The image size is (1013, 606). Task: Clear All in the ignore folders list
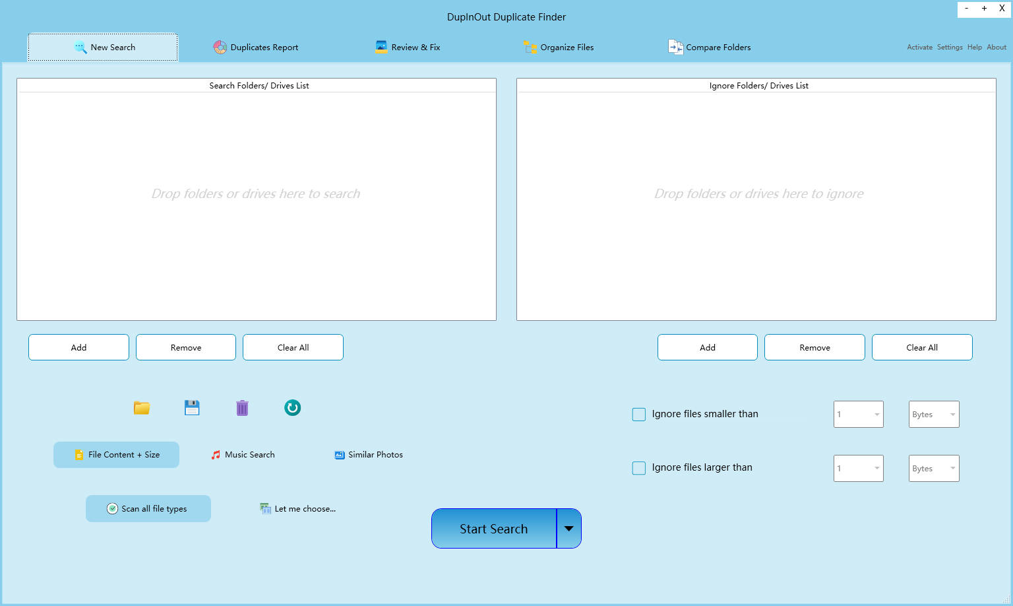[922, 347]
